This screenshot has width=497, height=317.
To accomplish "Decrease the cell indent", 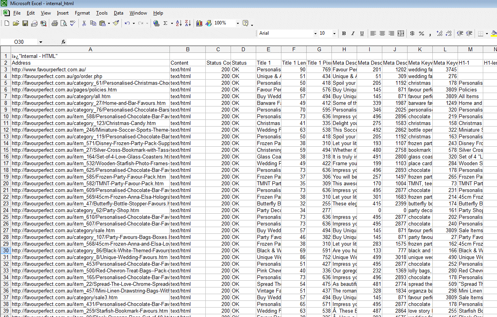I will click(x=460, y=34).
